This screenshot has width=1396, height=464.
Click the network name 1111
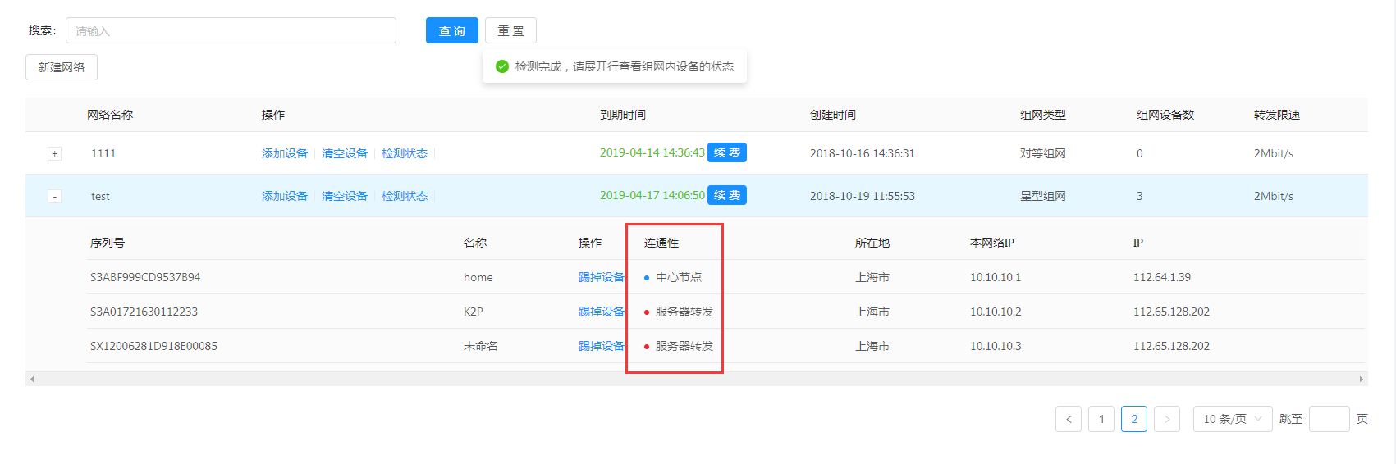coord(103,153)
